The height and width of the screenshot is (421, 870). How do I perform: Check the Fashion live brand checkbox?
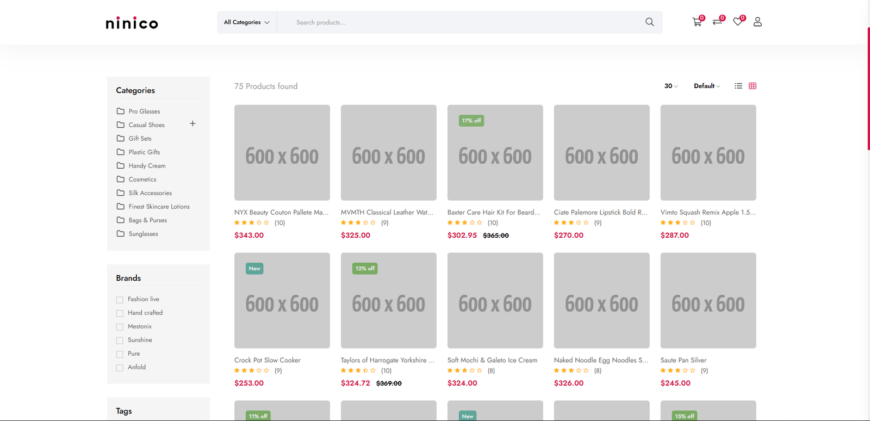(120, 300)
